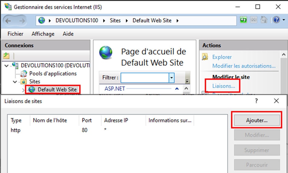
Task: Click the globe icon in address bar
Action: click(x=42, y=20)
